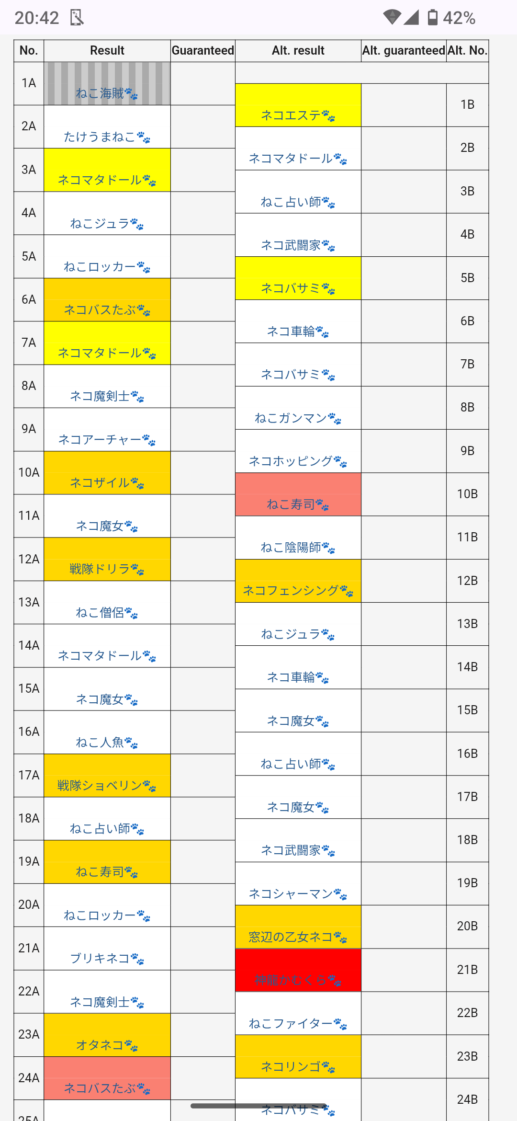Tap paw icon beside 戦隊ショベリン

pos(149,786)
